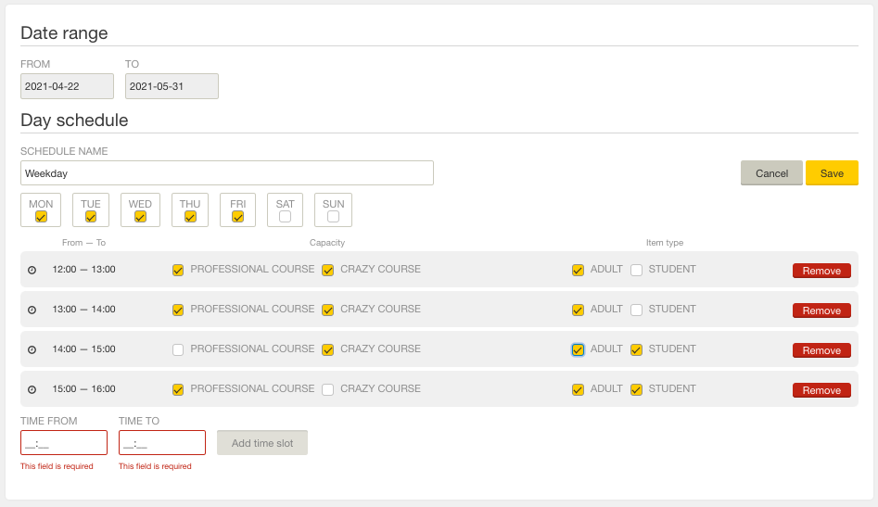The height and width of the screenshot is (507, 878).
Task: Remove the 14:00 — 15:00 time slot
Action: (x=821, y=350)
